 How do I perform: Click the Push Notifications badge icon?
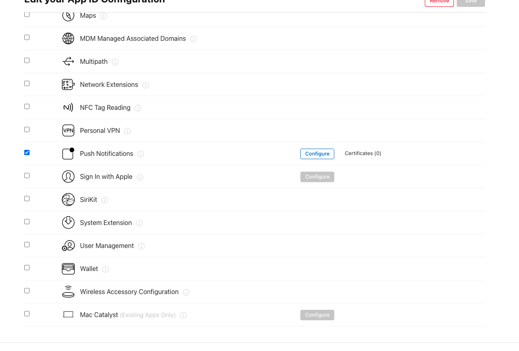pyautogui.click(x=68, y=153)
